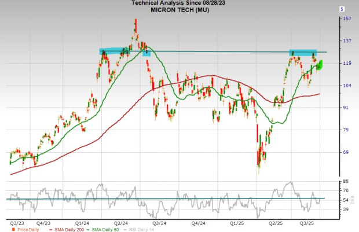359x232 pixels.
Task: Click the 85 RSI axis value
Action: point(346,182)
